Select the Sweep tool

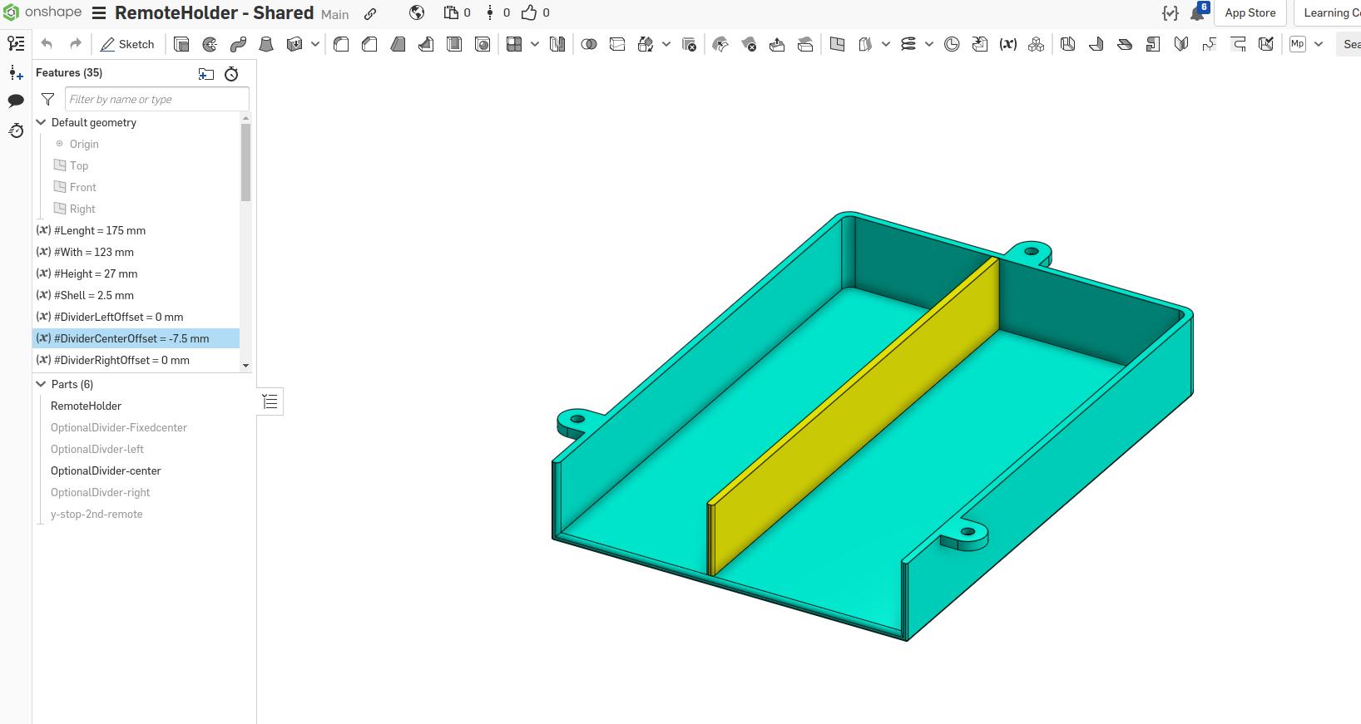pos(238,44)
